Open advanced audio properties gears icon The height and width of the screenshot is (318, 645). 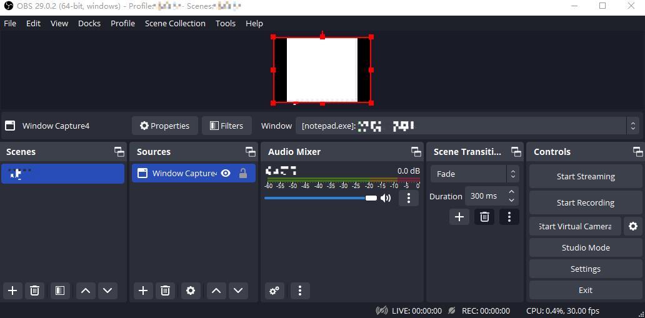pos(274,291)
